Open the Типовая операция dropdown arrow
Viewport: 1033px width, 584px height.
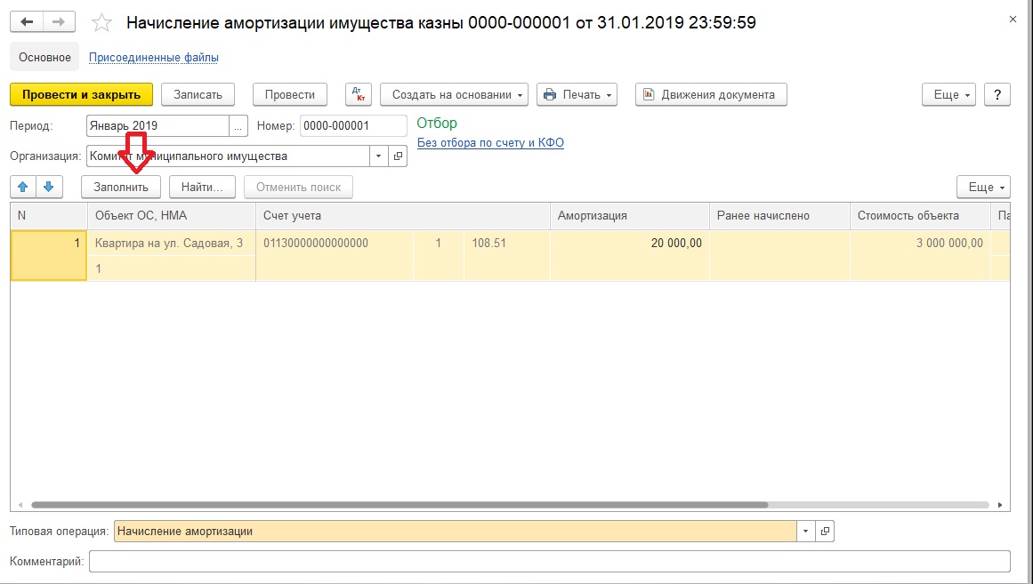(805, 532)
